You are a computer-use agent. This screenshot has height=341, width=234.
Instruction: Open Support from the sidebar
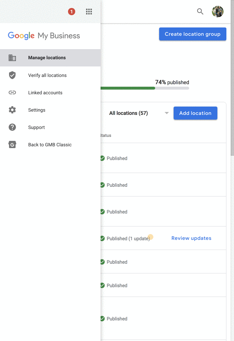(x=50, y=128)
